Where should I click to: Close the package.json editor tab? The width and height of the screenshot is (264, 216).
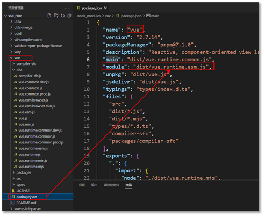coord(105,8)
